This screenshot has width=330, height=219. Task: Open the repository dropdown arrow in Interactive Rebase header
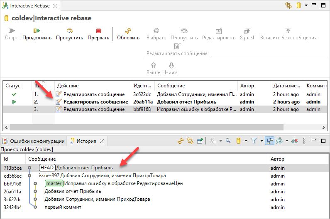(x=306, y=5)
